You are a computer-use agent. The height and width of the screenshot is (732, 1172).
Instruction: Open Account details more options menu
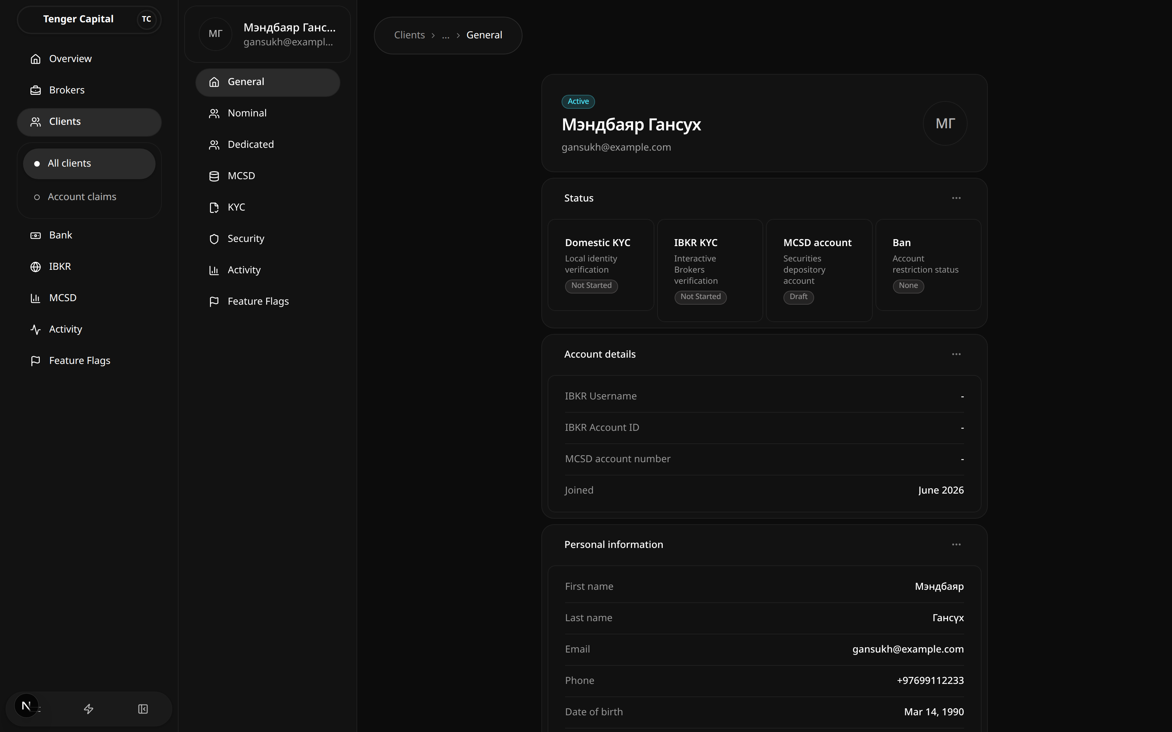click(x=956, y=354)
